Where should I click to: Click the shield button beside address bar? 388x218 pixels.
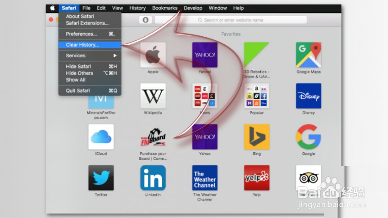[x=146, y=20]
